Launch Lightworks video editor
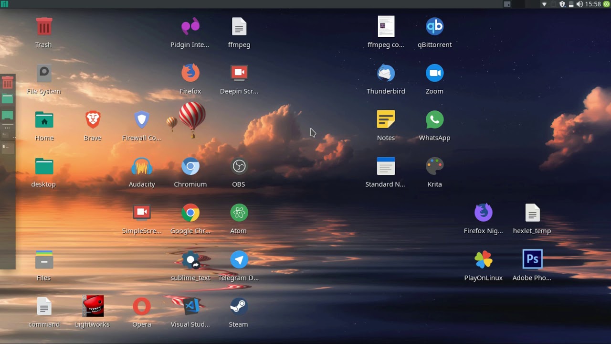Screen dimensions: 611x344 click(93, 306)
